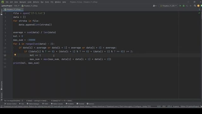Open the Edit menu
This screenshot has height=114, width=202.
[x=11, y=2]
